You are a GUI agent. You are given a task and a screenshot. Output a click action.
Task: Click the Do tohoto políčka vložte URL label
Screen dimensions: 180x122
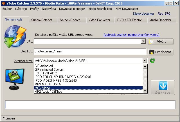pos(64,35)
